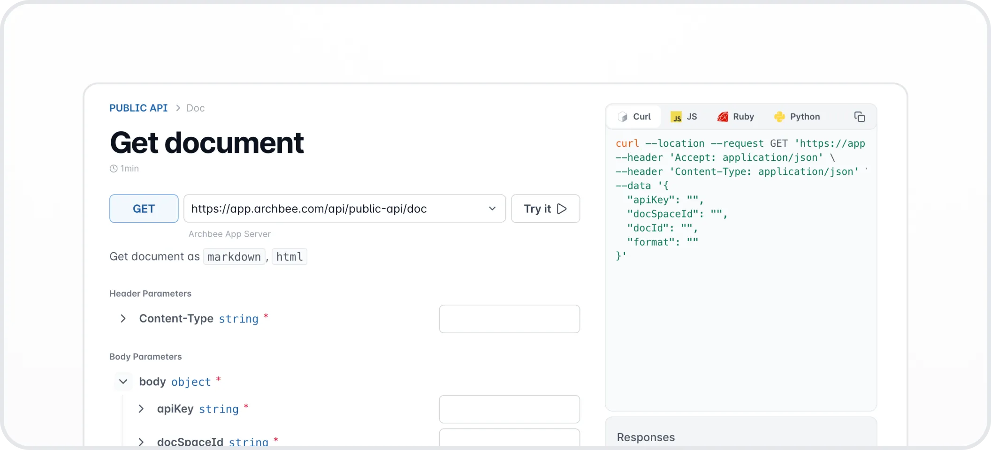Focus the docSpaceId value input field
The width and height of the screenshot is (991, 450).
coord(509,438)
